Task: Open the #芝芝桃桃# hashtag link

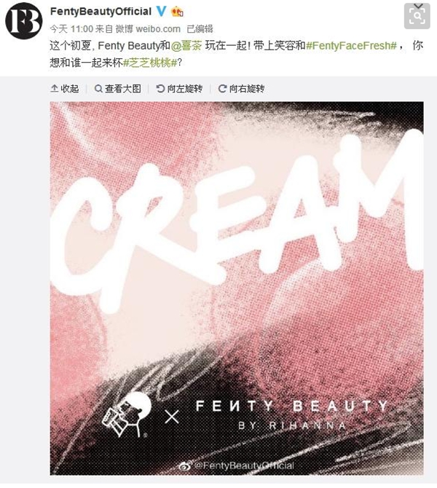Action: tap(150, 63)
